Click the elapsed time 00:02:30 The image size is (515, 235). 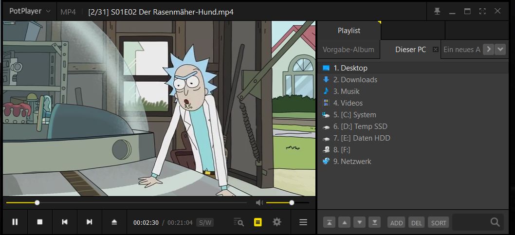pos(146,222)
